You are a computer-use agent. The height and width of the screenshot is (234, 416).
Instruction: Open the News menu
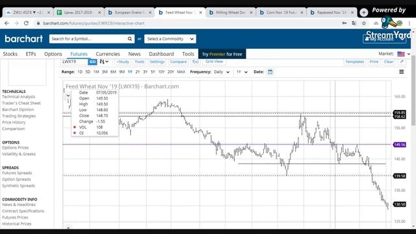pos(135,54)
